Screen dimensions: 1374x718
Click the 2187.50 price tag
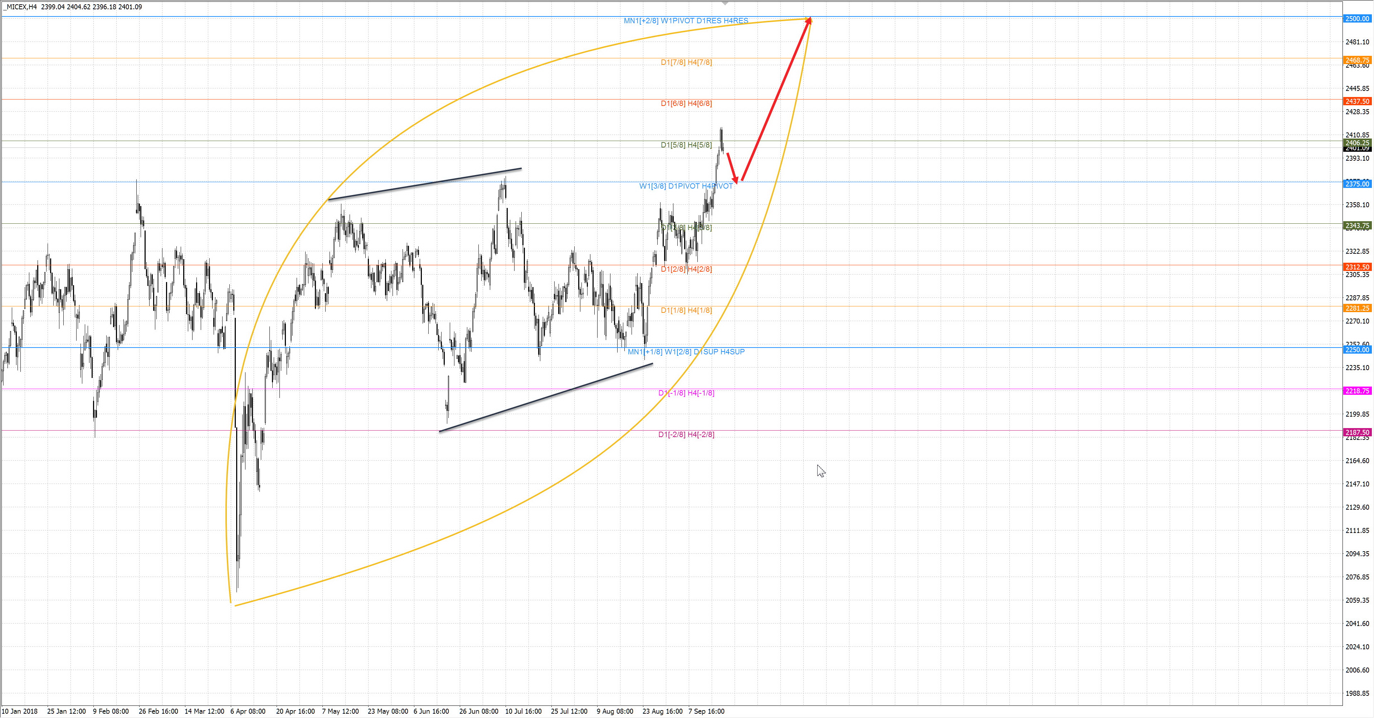point(1357,433)
